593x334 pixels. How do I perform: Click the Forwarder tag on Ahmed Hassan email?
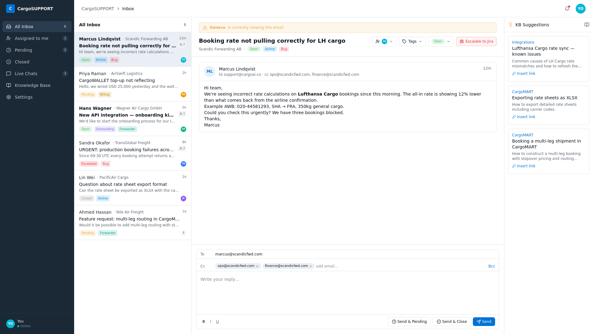pyautogui.click(x=108, y=233)
